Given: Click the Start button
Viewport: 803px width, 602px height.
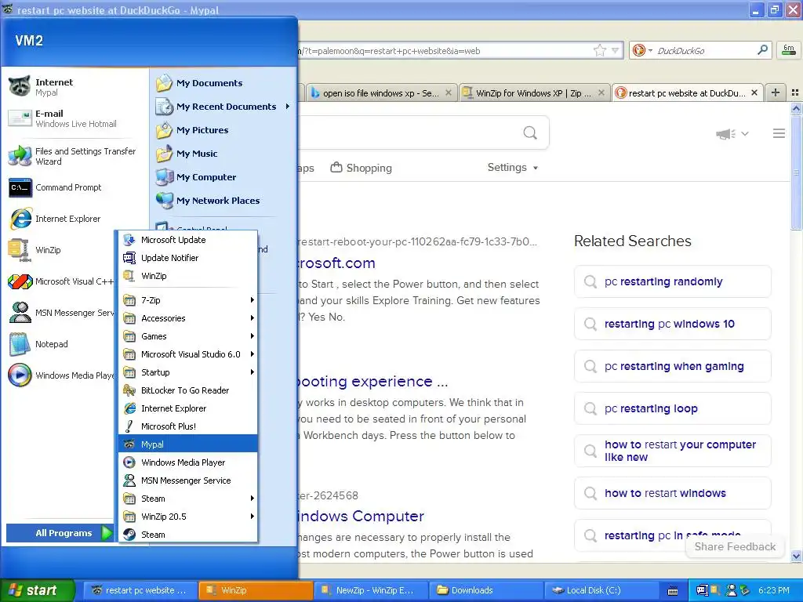Looking at the screenshot, I should 38,590.
